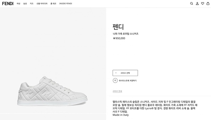Open the account profile icon
This screenshot has width=211, height=120.
point(197,4)
